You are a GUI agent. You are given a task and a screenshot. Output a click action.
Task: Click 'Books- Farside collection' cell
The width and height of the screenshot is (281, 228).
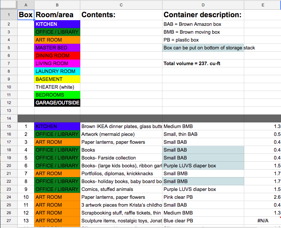[121, 158]
